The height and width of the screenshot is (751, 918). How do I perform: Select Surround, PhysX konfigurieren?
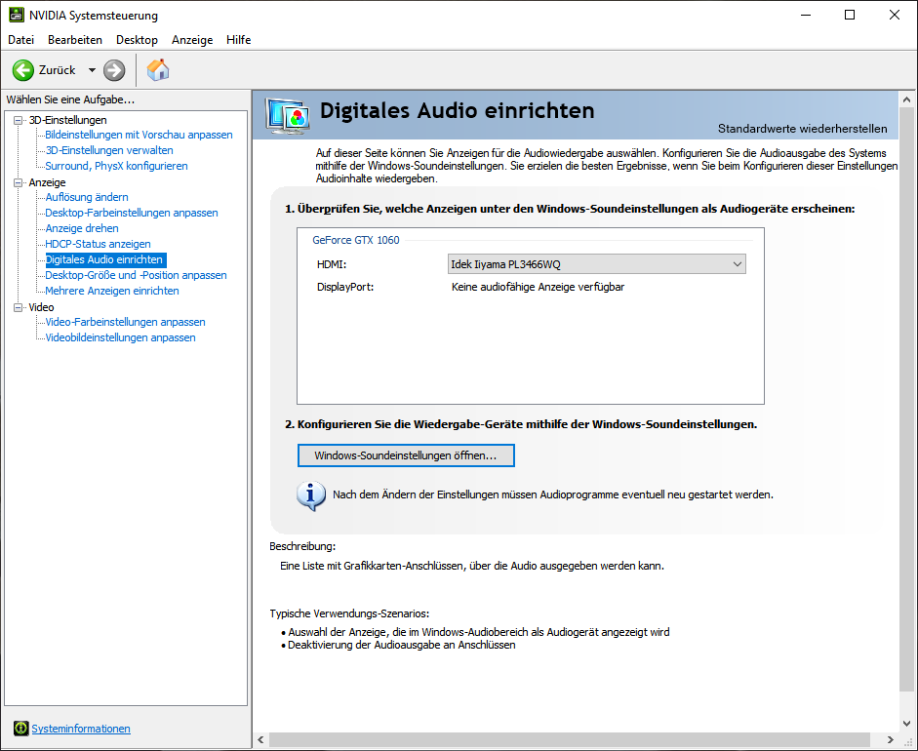pos(116,166)
